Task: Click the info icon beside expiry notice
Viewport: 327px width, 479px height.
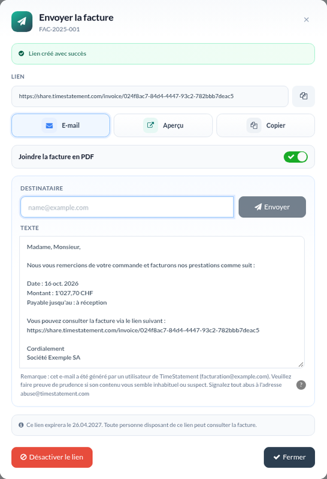Action: pos(21,425)
